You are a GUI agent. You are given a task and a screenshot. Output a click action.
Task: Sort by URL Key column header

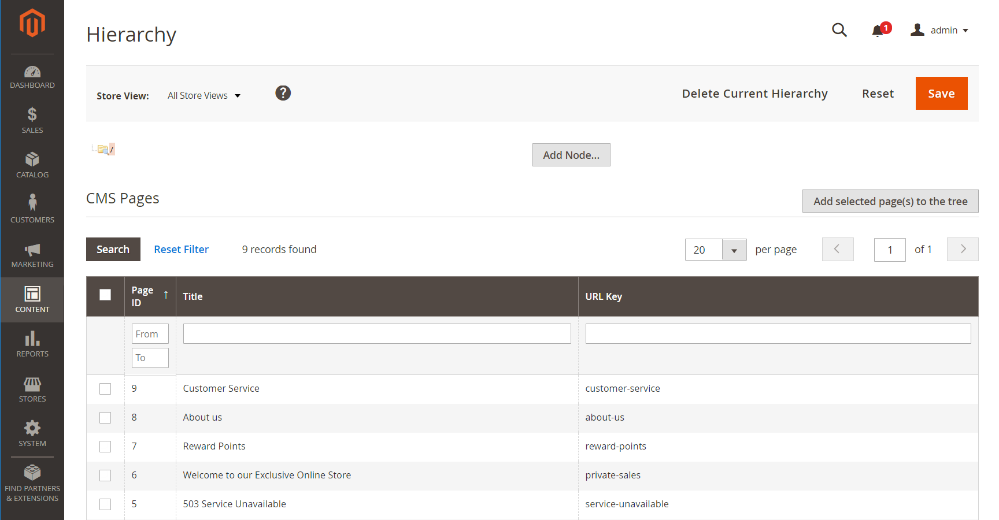point(778,296)
